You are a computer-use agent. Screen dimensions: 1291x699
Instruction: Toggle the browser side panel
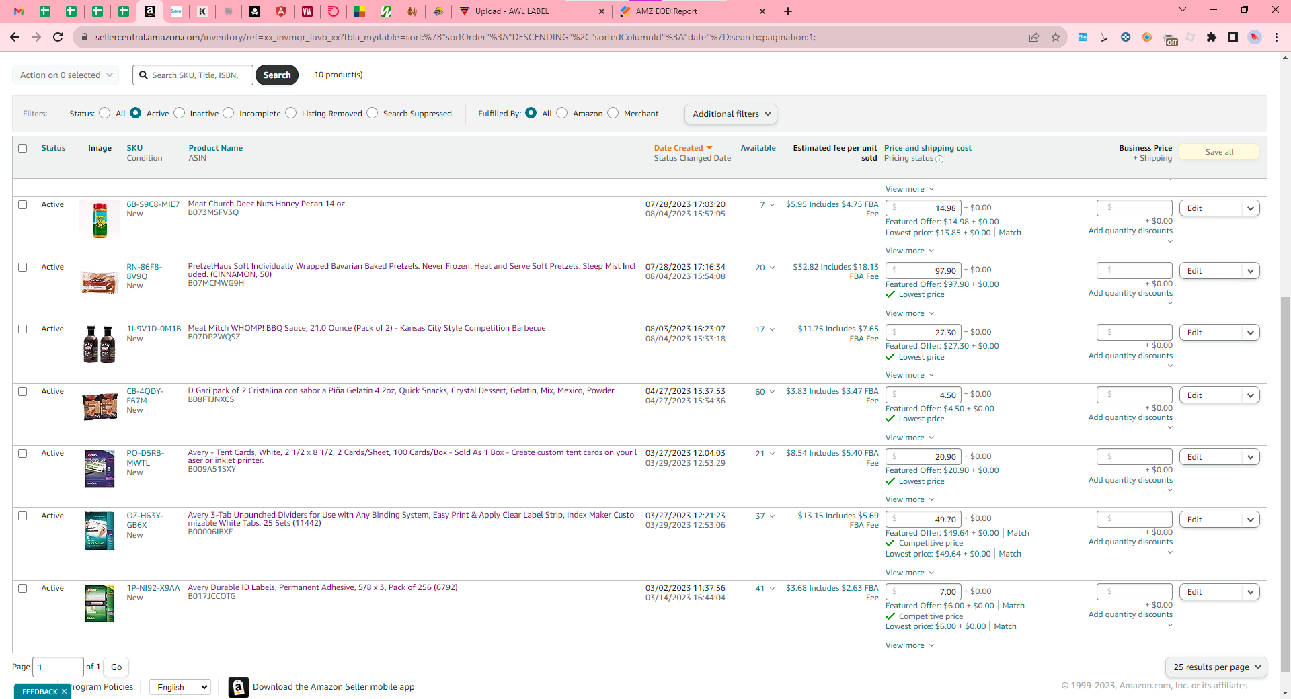1233,37
